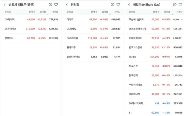Click SK하이닉스 price 215,500
This screenshot has width=184, height=116.
(x=30, y=29)
